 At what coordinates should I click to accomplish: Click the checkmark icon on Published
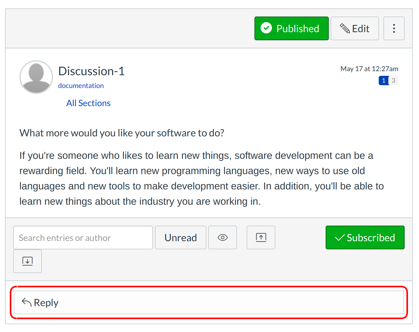(266, 28)
